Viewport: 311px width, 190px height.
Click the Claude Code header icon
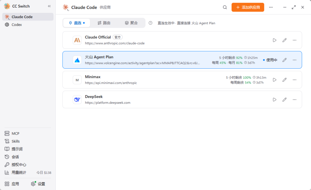66,7
